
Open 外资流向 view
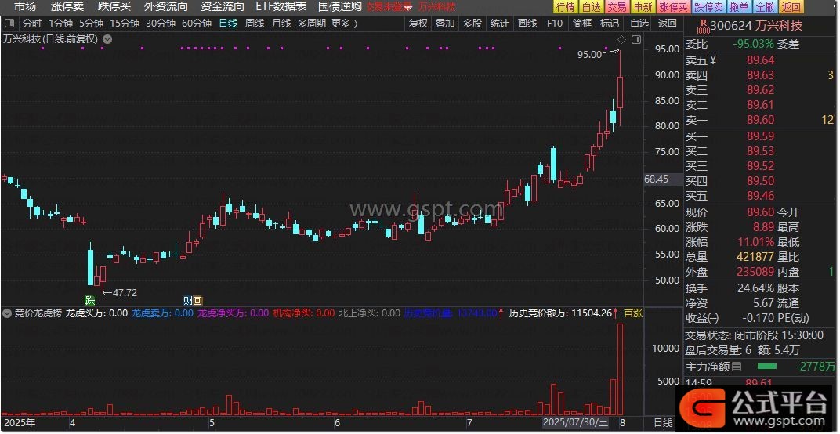pyautogui.click(x=166, y=7)
